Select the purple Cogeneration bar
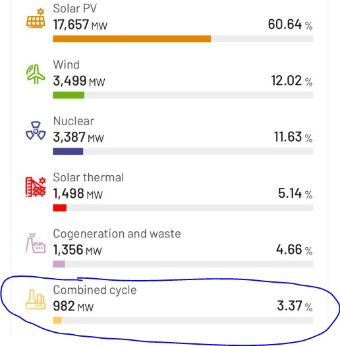340x346 pixels. point(59,264)
